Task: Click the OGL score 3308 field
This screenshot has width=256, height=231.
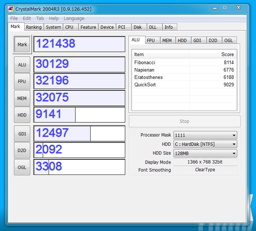Action: point(80,167)
